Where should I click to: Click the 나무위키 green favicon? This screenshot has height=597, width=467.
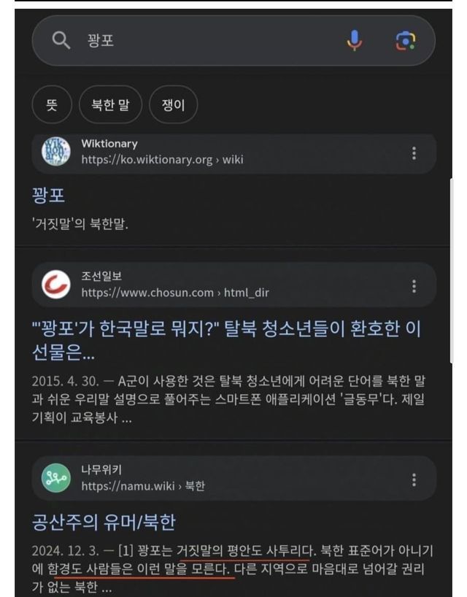[x=56, y=478]
